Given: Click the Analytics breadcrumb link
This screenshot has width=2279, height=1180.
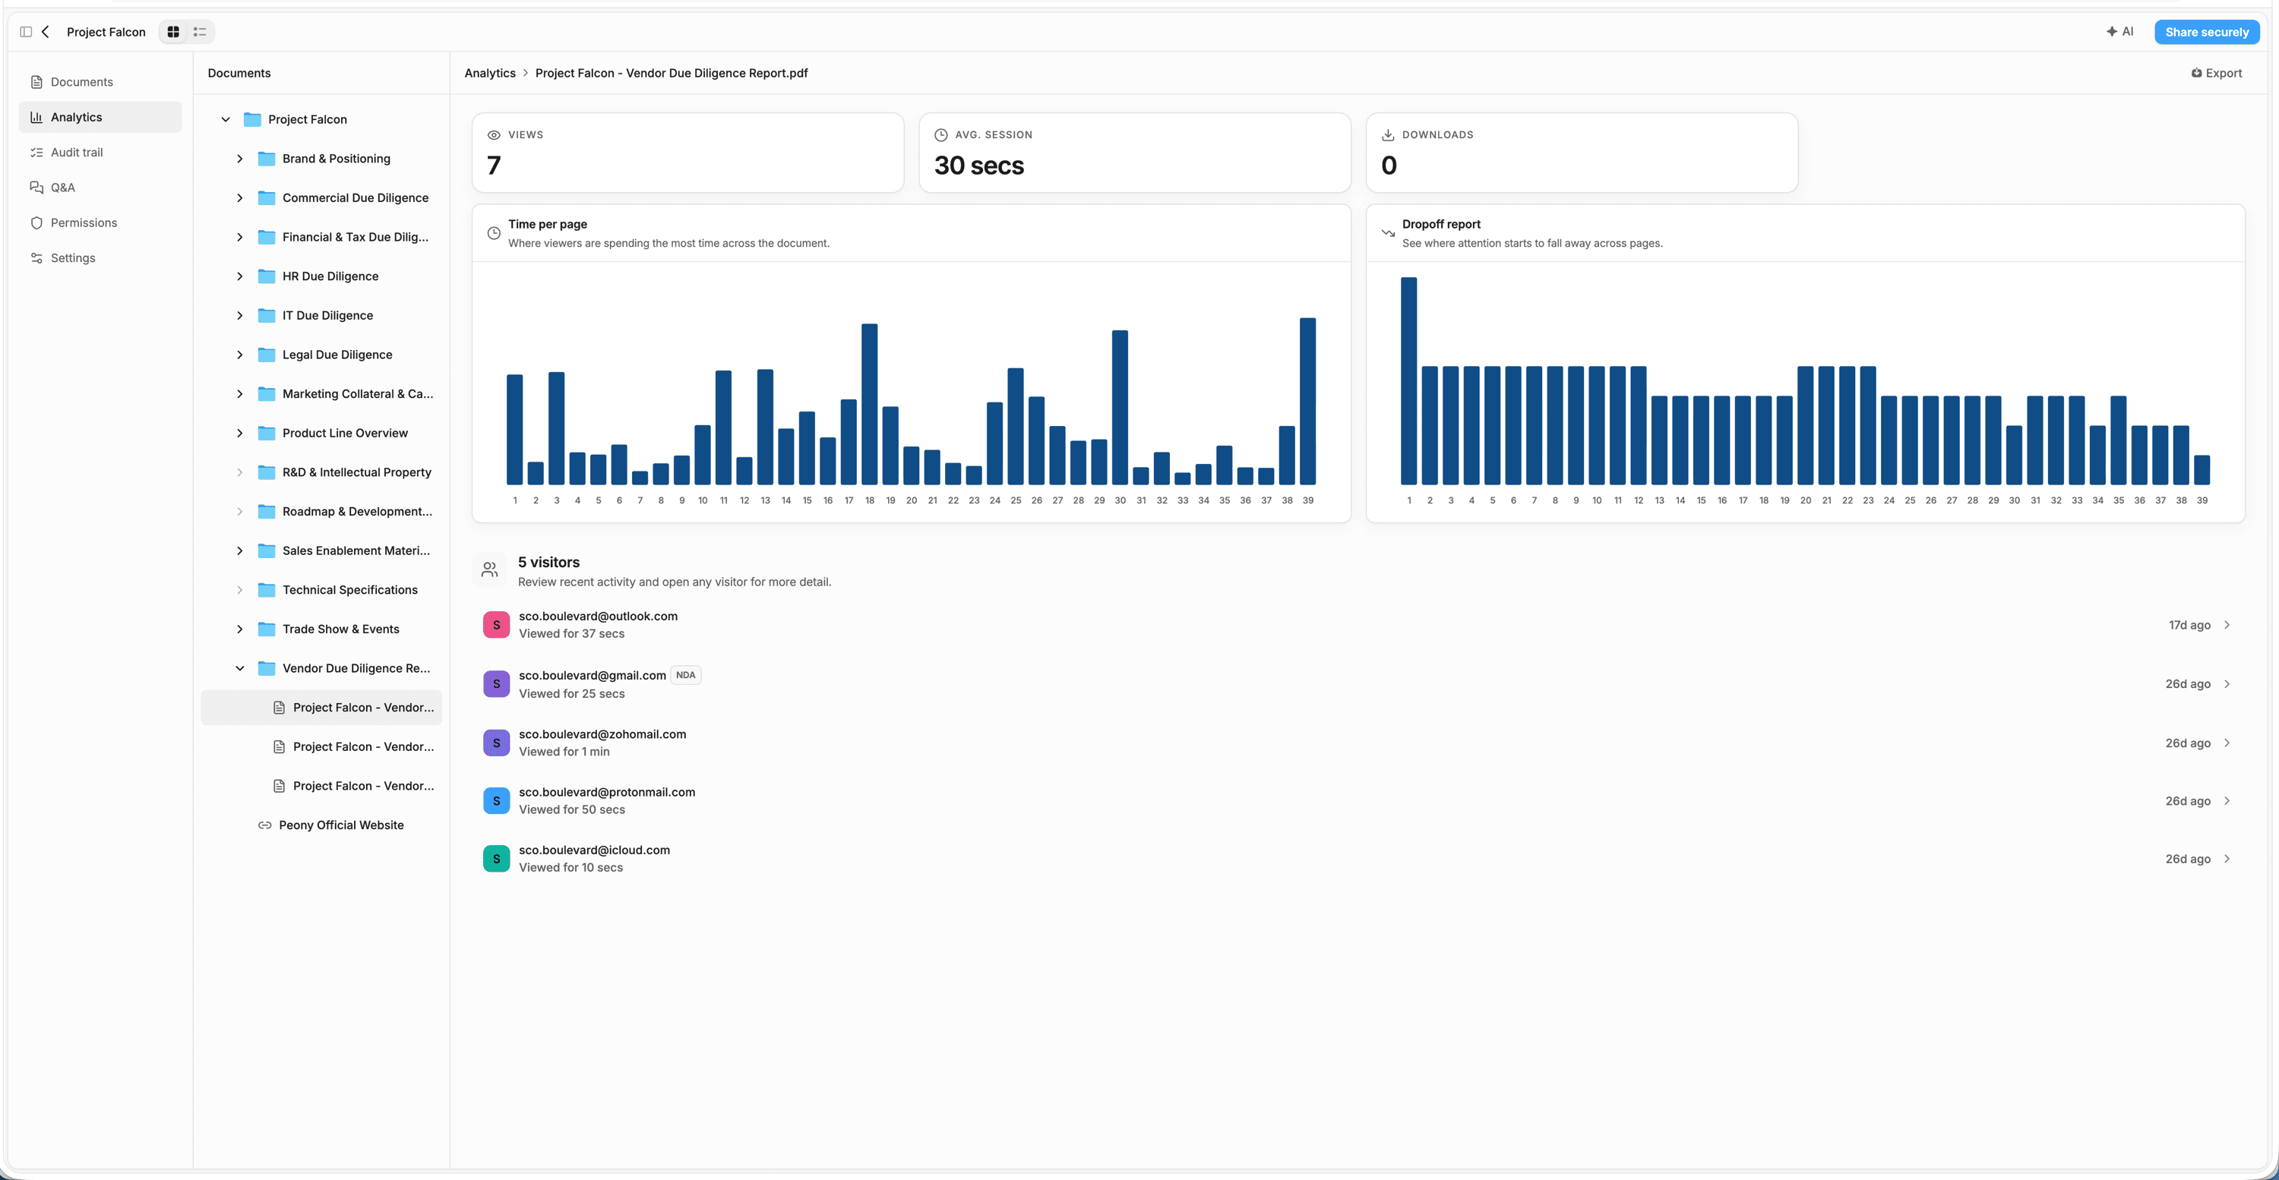Looking at the screenshot, I should tap(490, 74).
